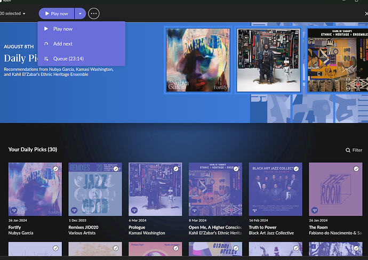Close the selection bar with the X
This screenshot has height=260, width=368.
pyautogui.click(x=366, y=14)
